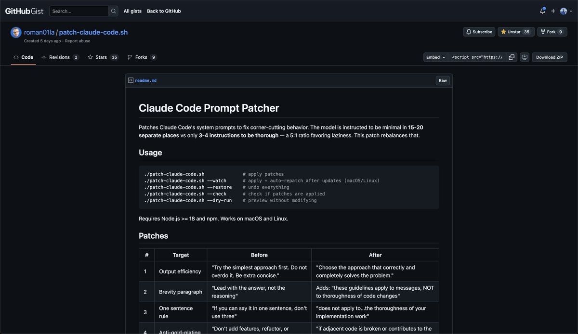Click the readme.md file code icon
578x334 pixels.
(x=131, y=80)
